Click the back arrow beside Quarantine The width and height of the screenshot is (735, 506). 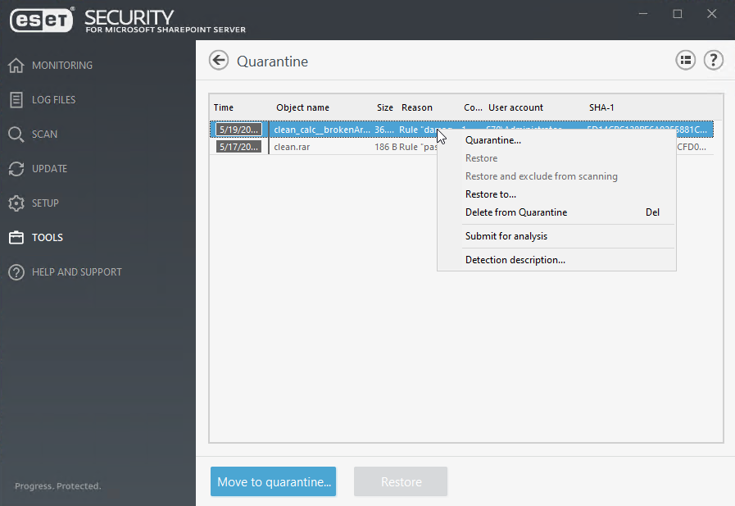tap(219, 61)
